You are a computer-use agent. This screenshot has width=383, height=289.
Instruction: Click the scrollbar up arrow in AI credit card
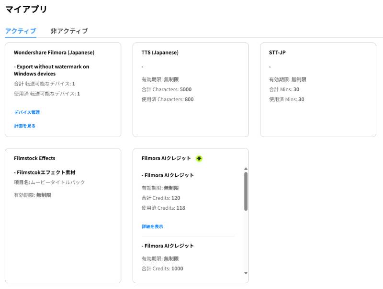(246, 169)
